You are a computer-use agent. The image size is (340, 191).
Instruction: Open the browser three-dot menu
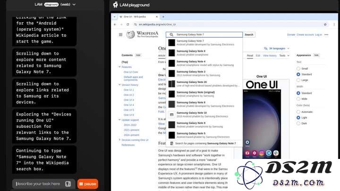(334, 25)
